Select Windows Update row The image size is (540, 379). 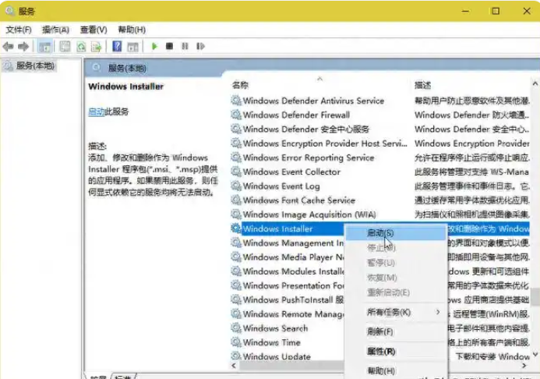tap(288, 356)
